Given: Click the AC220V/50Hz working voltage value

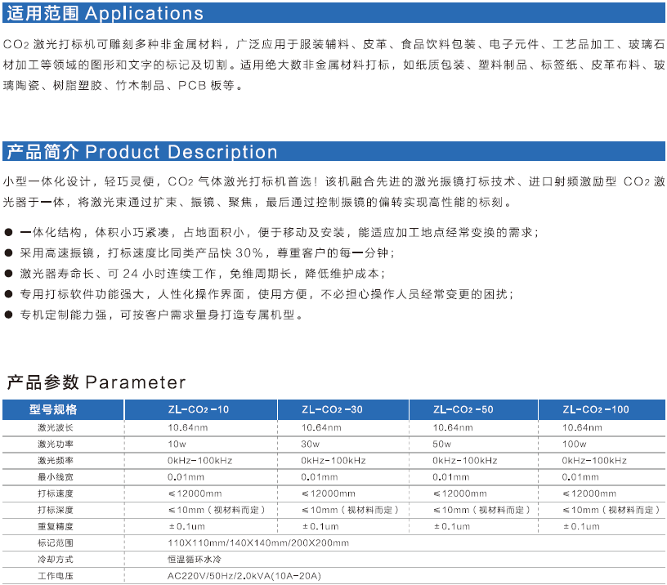Looking at the screenshot, I should (244, 576).
